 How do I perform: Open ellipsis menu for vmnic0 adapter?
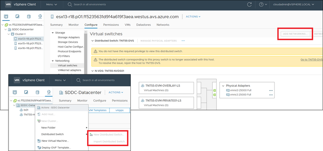271,90
